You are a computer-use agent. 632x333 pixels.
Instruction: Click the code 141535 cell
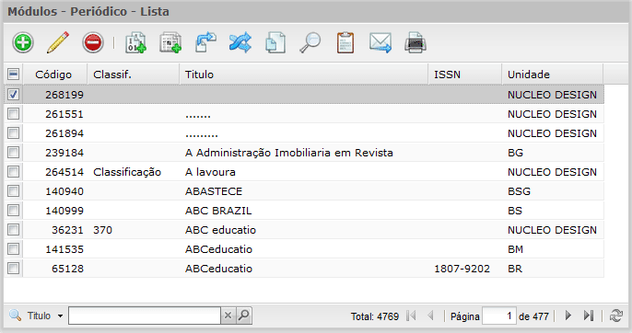tap(64, 249)
